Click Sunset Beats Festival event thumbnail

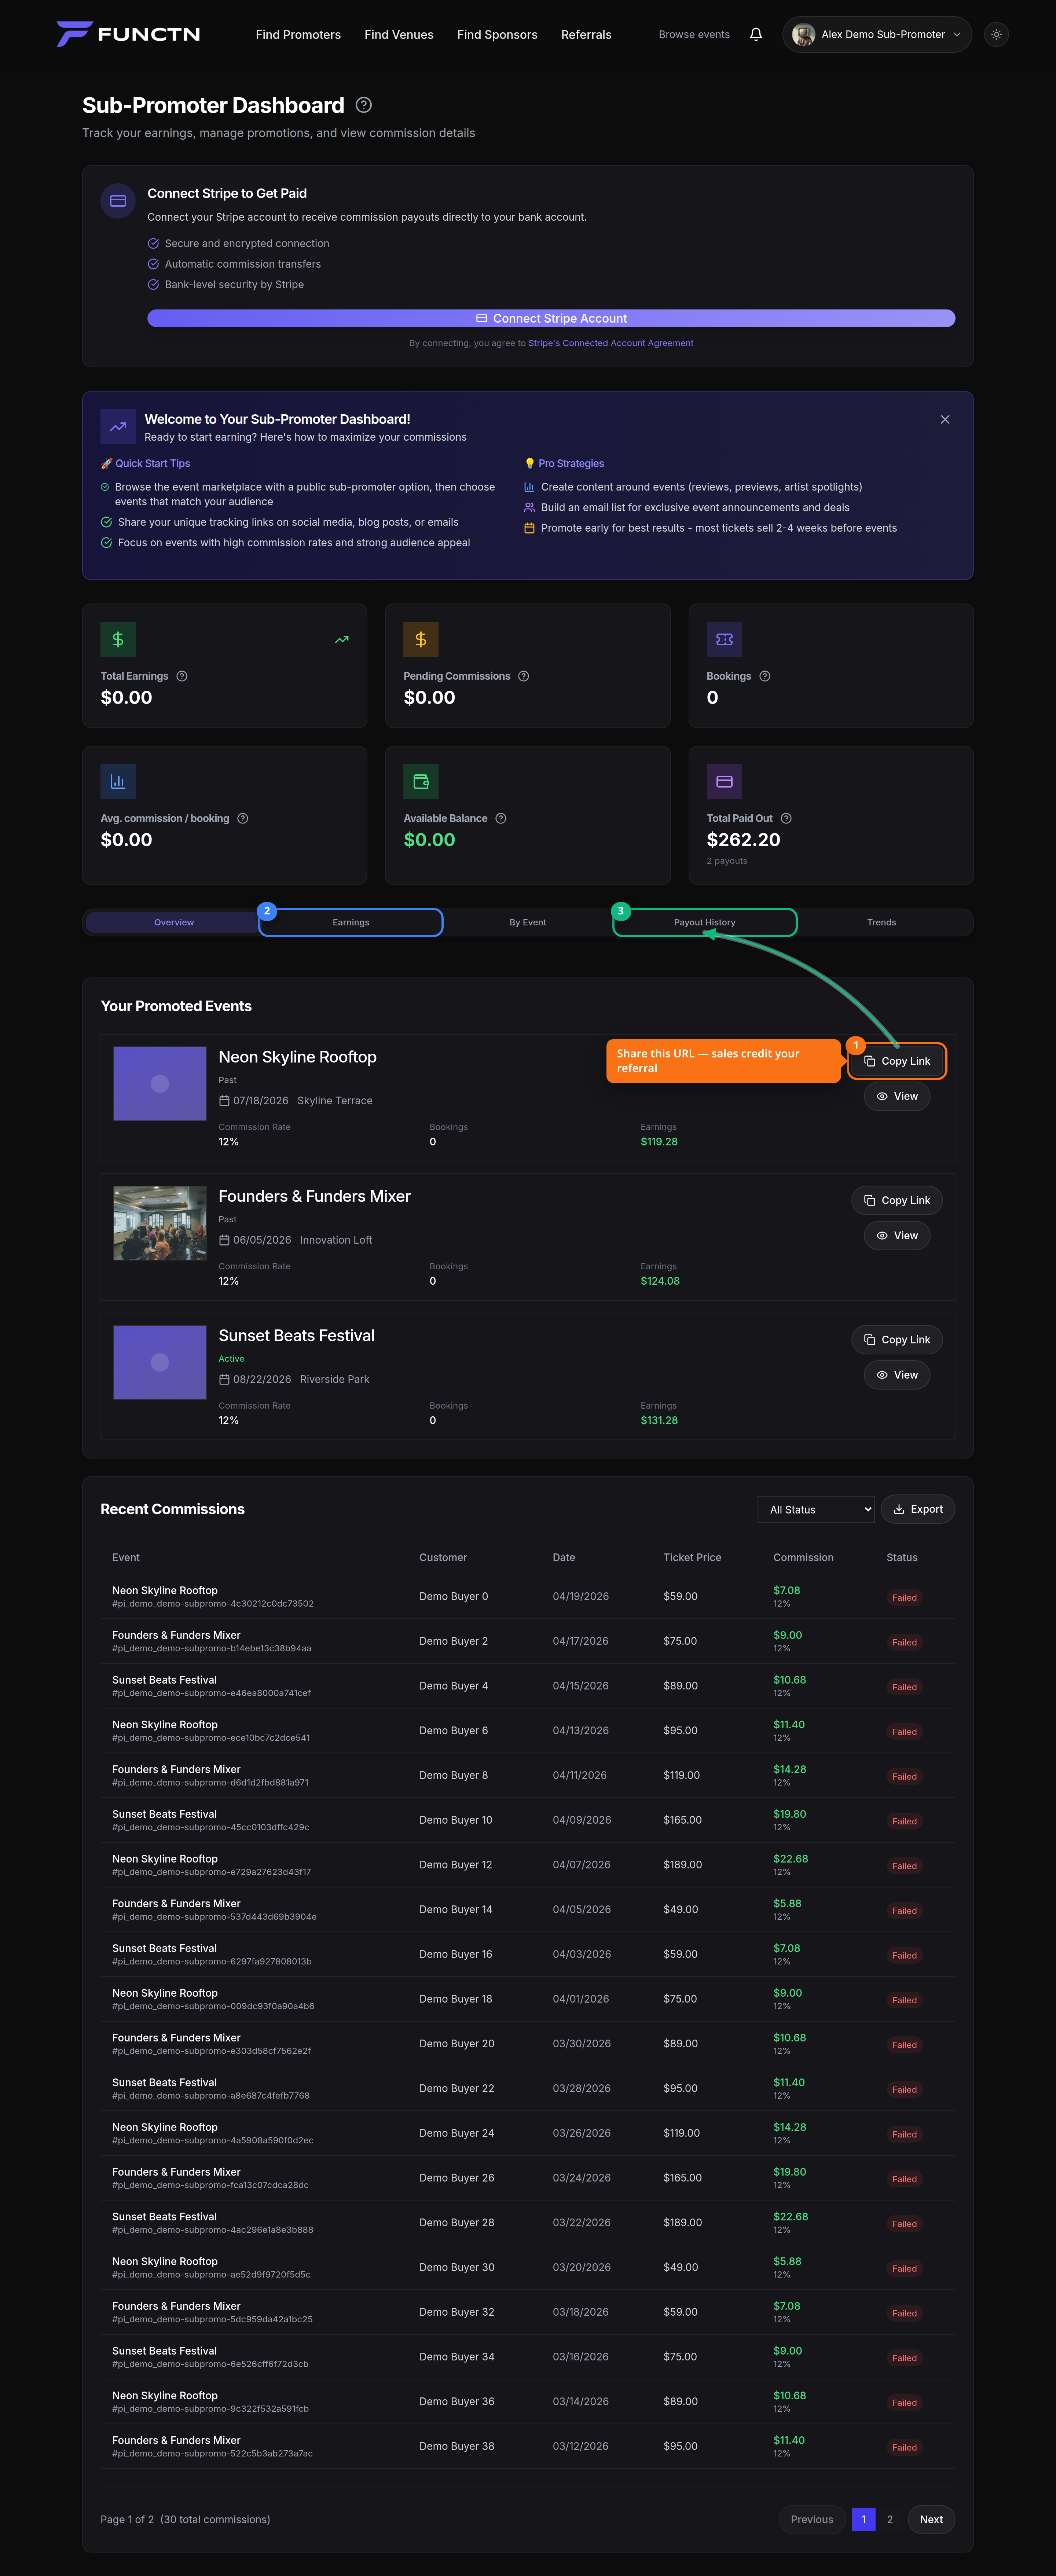(x=160, y=1362)
